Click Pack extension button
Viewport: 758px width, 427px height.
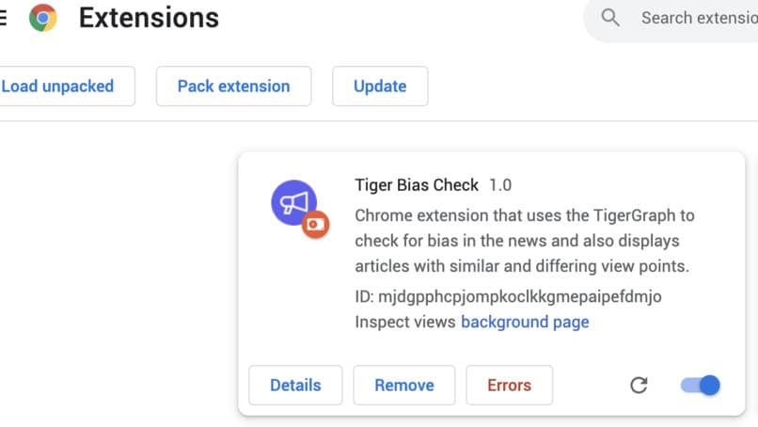point(233,87)
